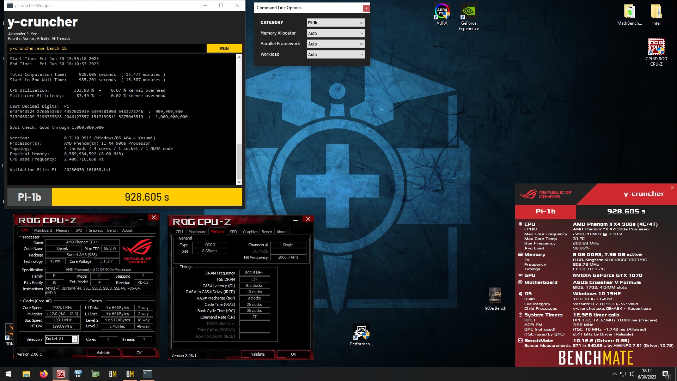This screenshot has height=381, width=677.
Task: Click NB Frequency 2006.7 MHz value
Action: click(288, 258)
